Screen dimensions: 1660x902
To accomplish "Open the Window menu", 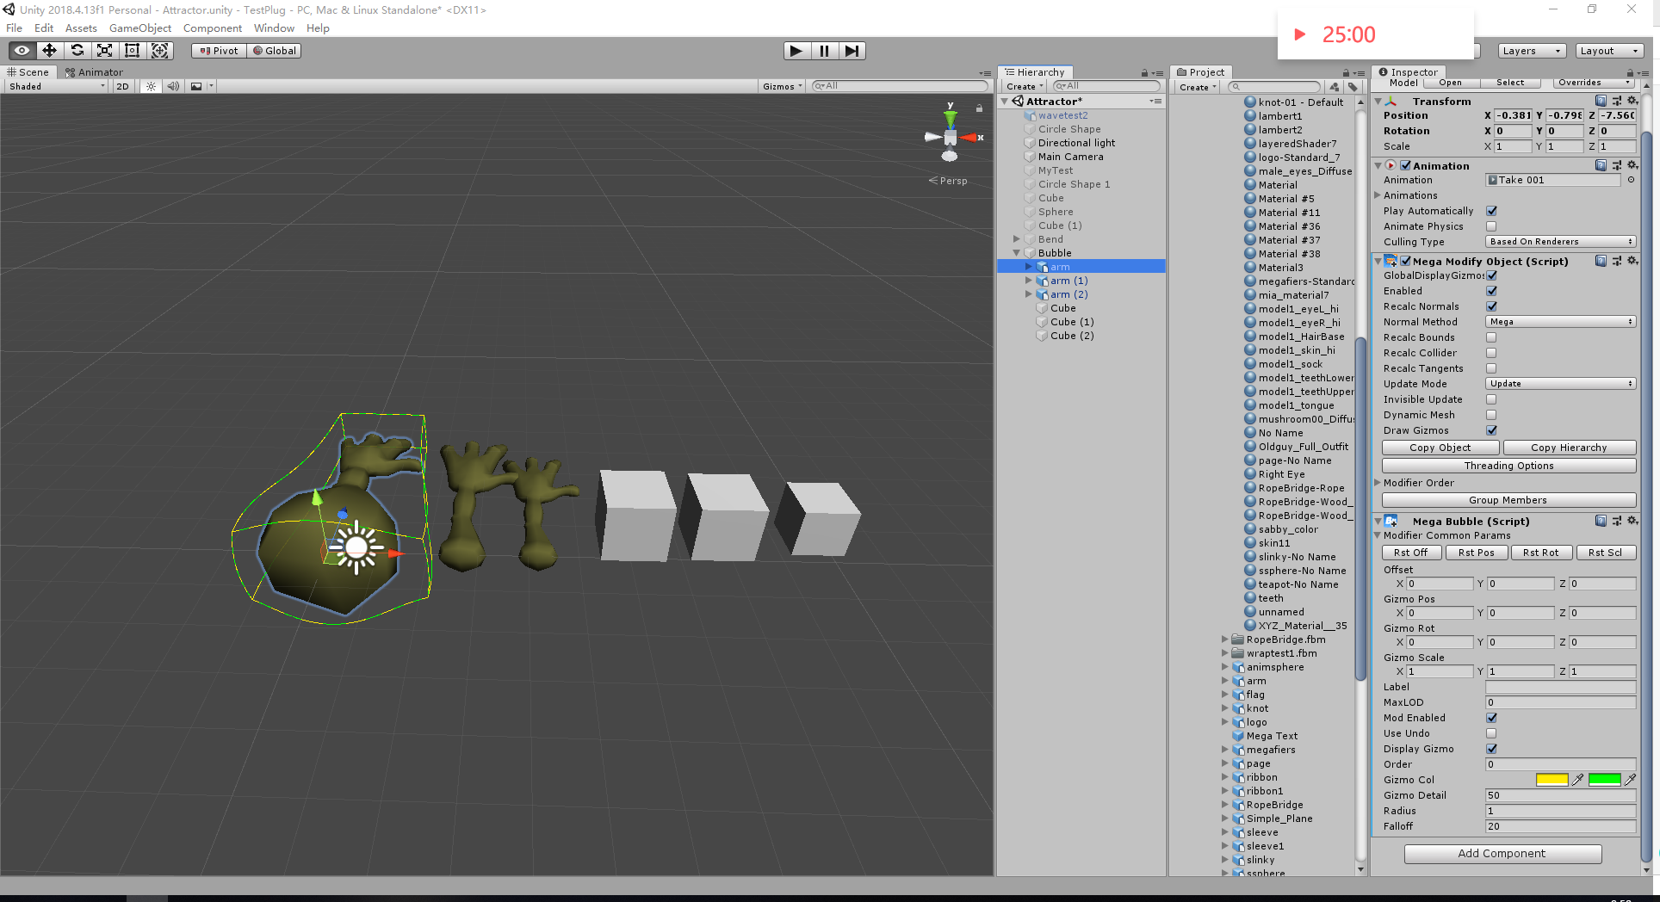I will pyautogui.click(x=274, y=28).
